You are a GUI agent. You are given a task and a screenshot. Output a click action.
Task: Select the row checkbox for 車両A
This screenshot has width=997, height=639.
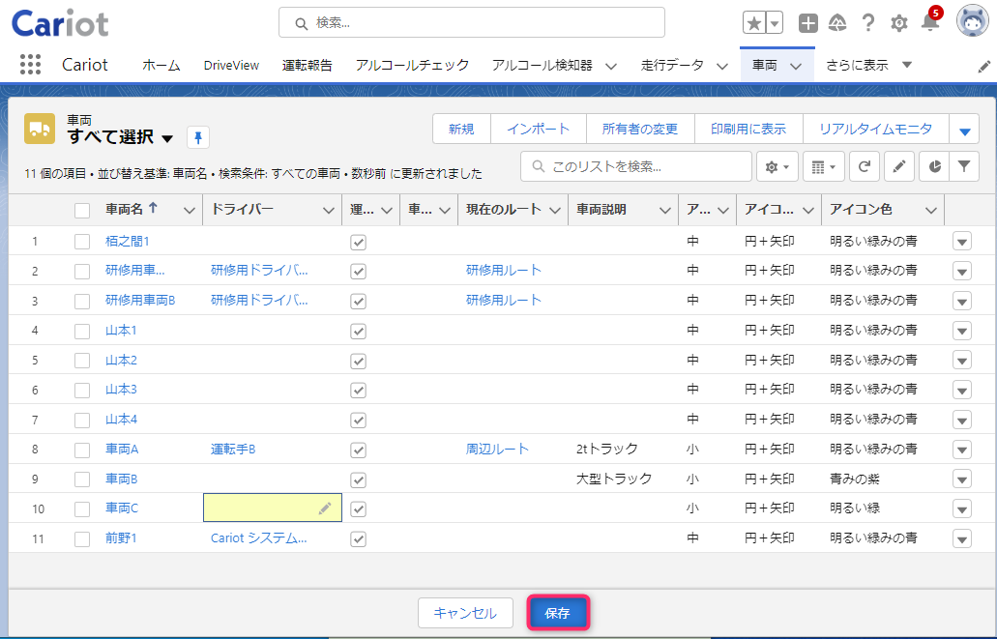(x=82, y=450)
